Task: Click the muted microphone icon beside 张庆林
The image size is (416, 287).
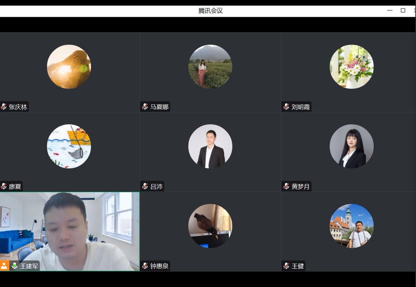Action: point(4,107)
